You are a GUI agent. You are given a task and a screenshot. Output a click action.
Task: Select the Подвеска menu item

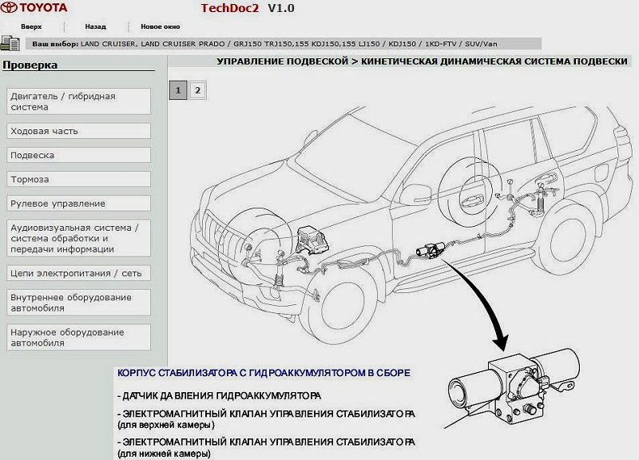pyautogui.click(x=78, y=155)
